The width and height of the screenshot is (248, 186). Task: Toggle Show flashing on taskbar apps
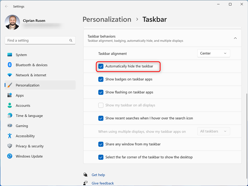(x=101, y=92)
